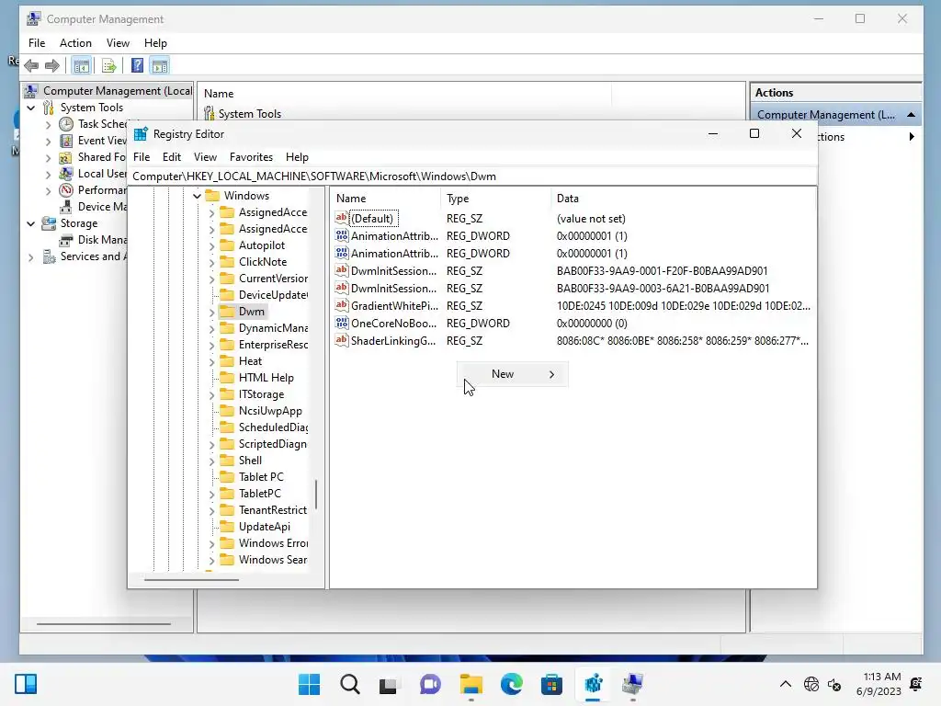Viewport: 941px width, 706px height.
Task: Open the Help toolbar icon in Computer Management
Action: tap(138, 65)
